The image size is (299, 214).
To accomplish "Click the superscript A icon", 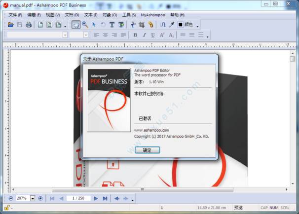I will click(x=162, y=35).
